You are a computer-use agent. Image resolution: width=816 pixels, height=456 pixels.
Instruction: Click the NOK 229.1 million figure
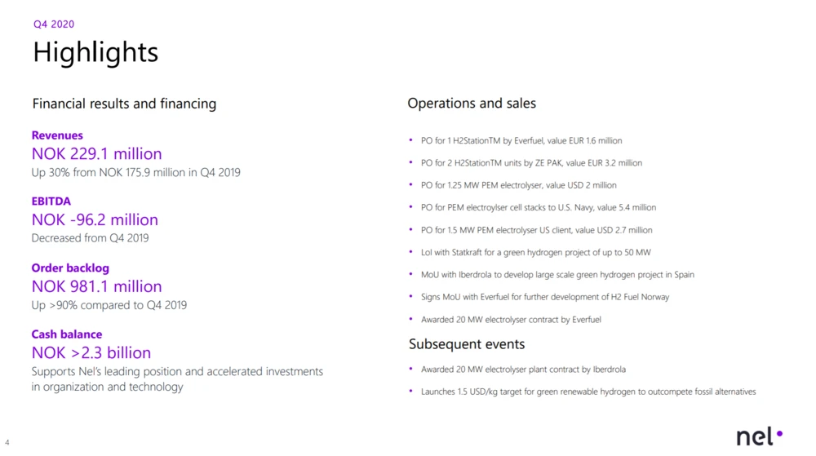tap(96, 153)
